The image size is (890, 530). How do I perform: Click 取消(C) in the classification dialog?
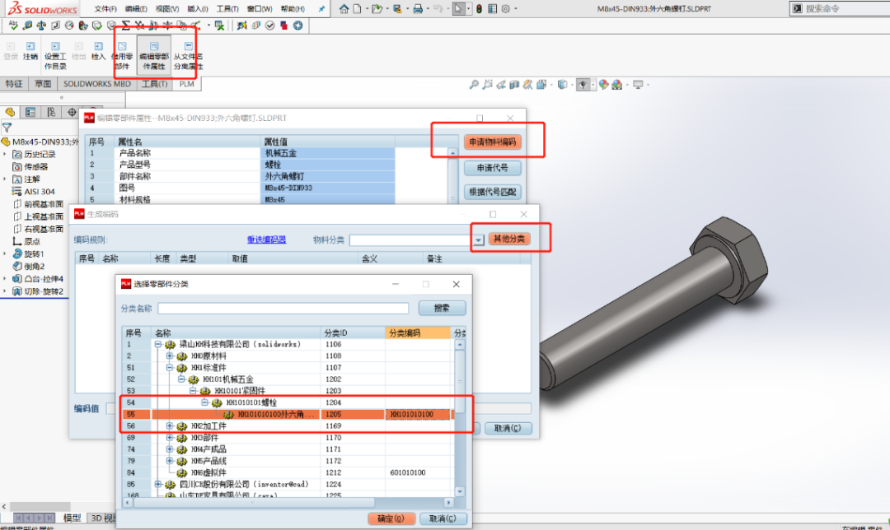(443, 518)
